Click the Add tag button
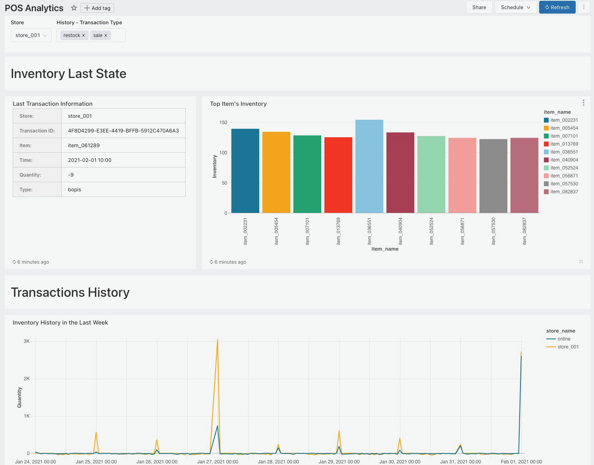The width and height of the screenshot is (594, 465). [x=97, y=8]
